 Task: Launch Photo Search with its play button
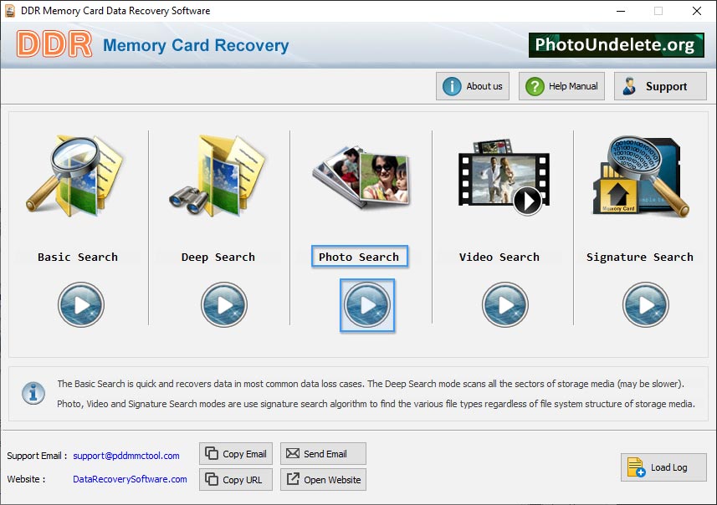(x=366, y=305)
